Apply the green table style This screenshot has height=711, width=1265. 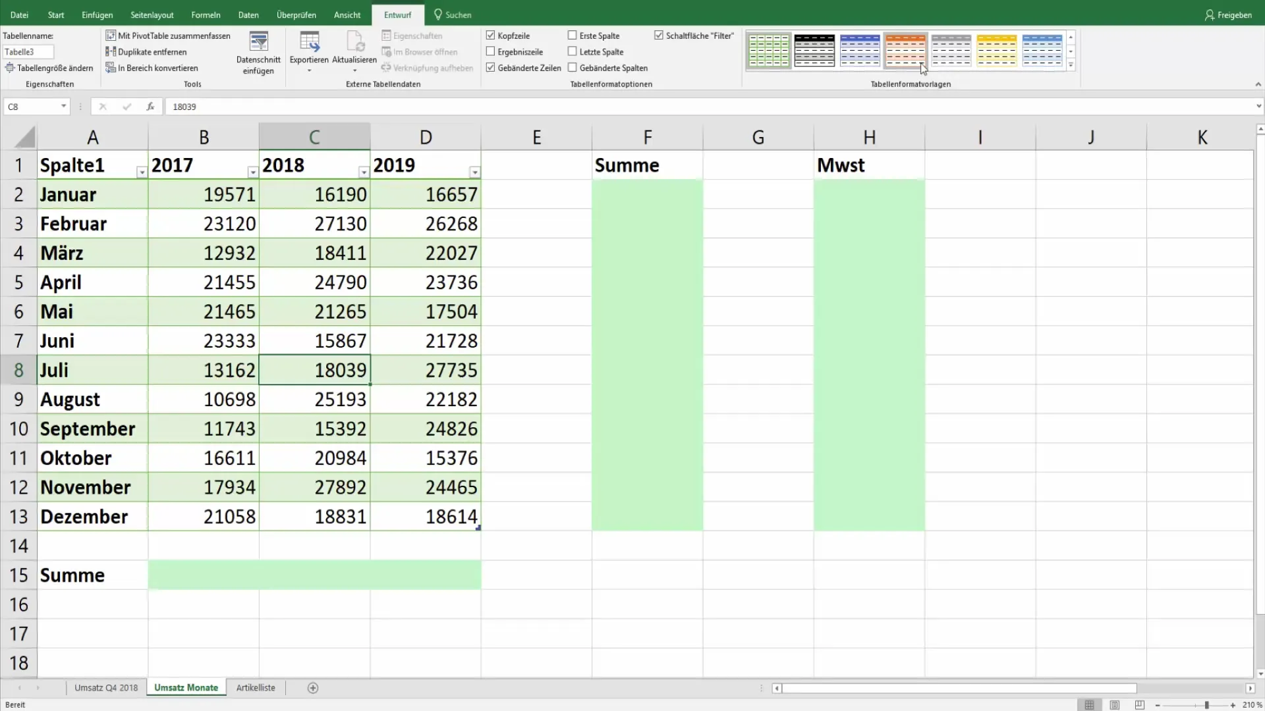(769, 51)
